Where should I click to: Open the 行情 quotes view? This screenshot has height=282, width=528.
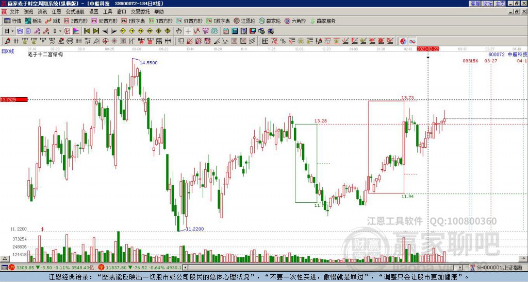(x=12, y=21)
